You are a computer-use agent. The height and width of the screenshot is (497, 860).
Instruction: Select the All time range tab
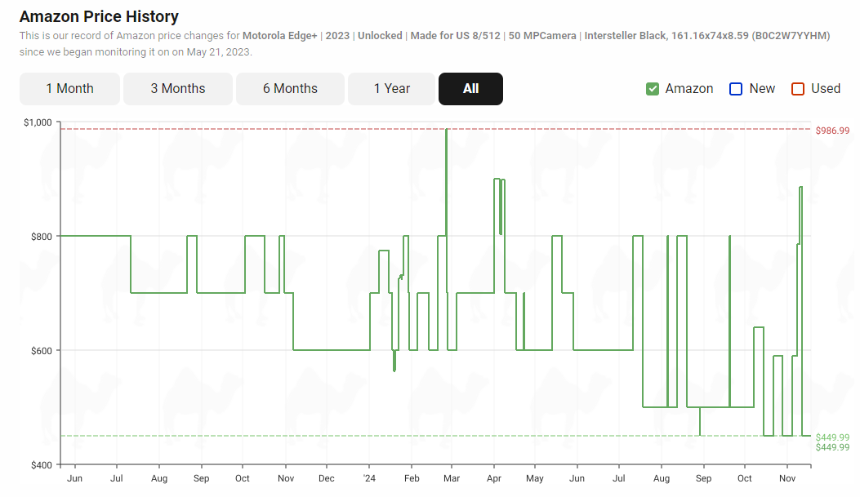click(470, 89)
